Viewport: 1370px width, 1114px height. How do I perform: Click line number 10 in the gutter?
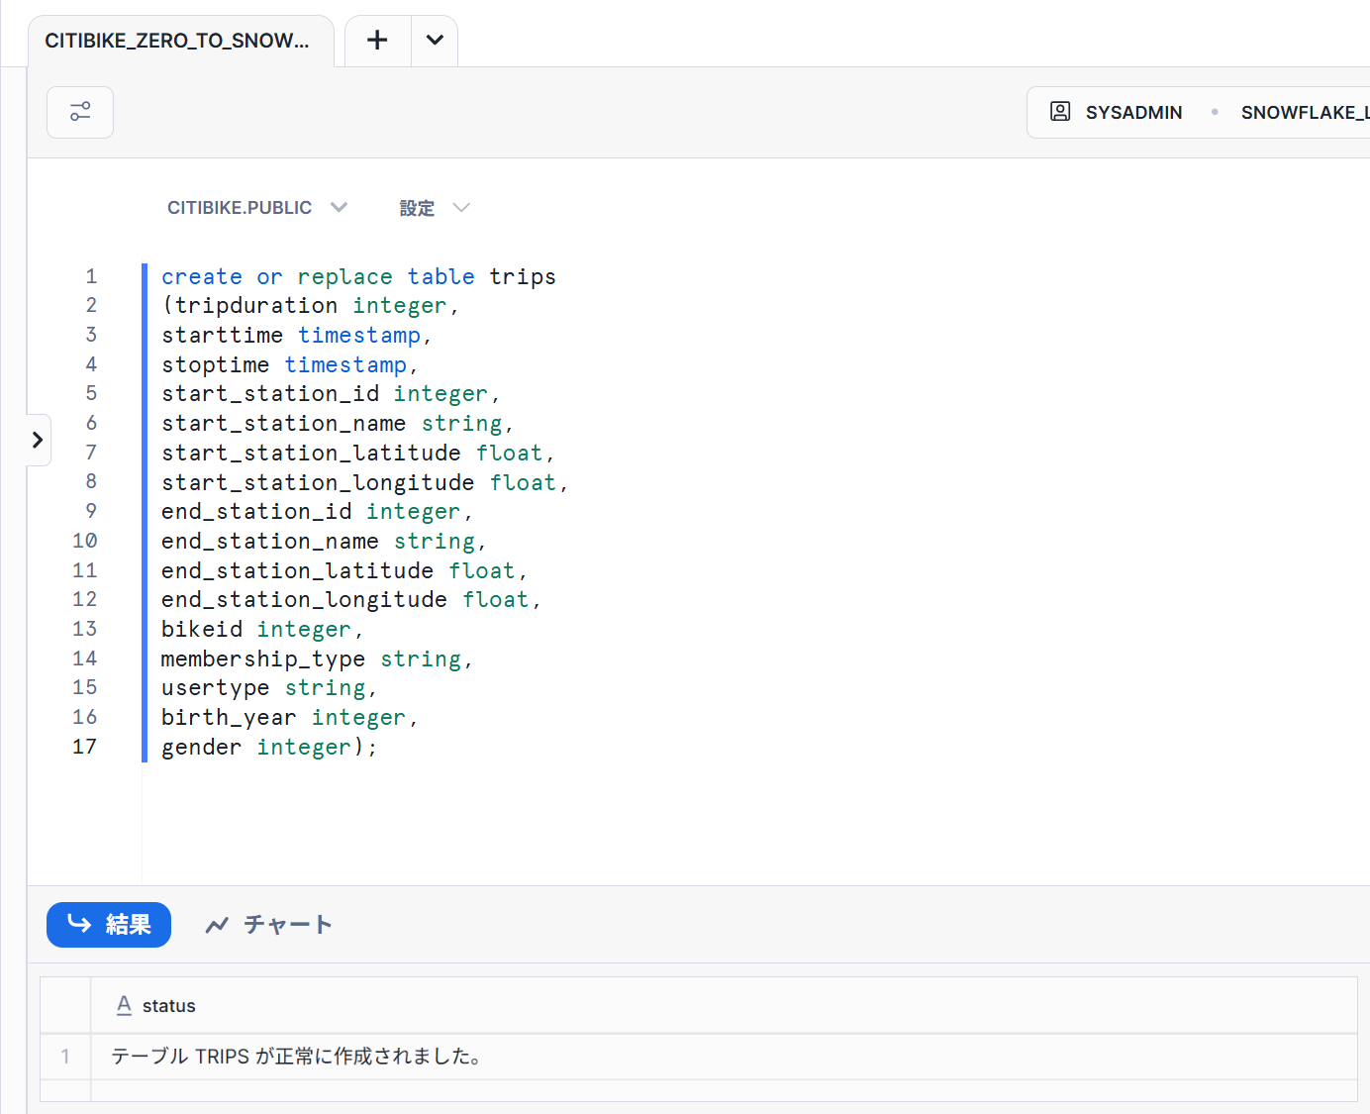tap(85, 541)
